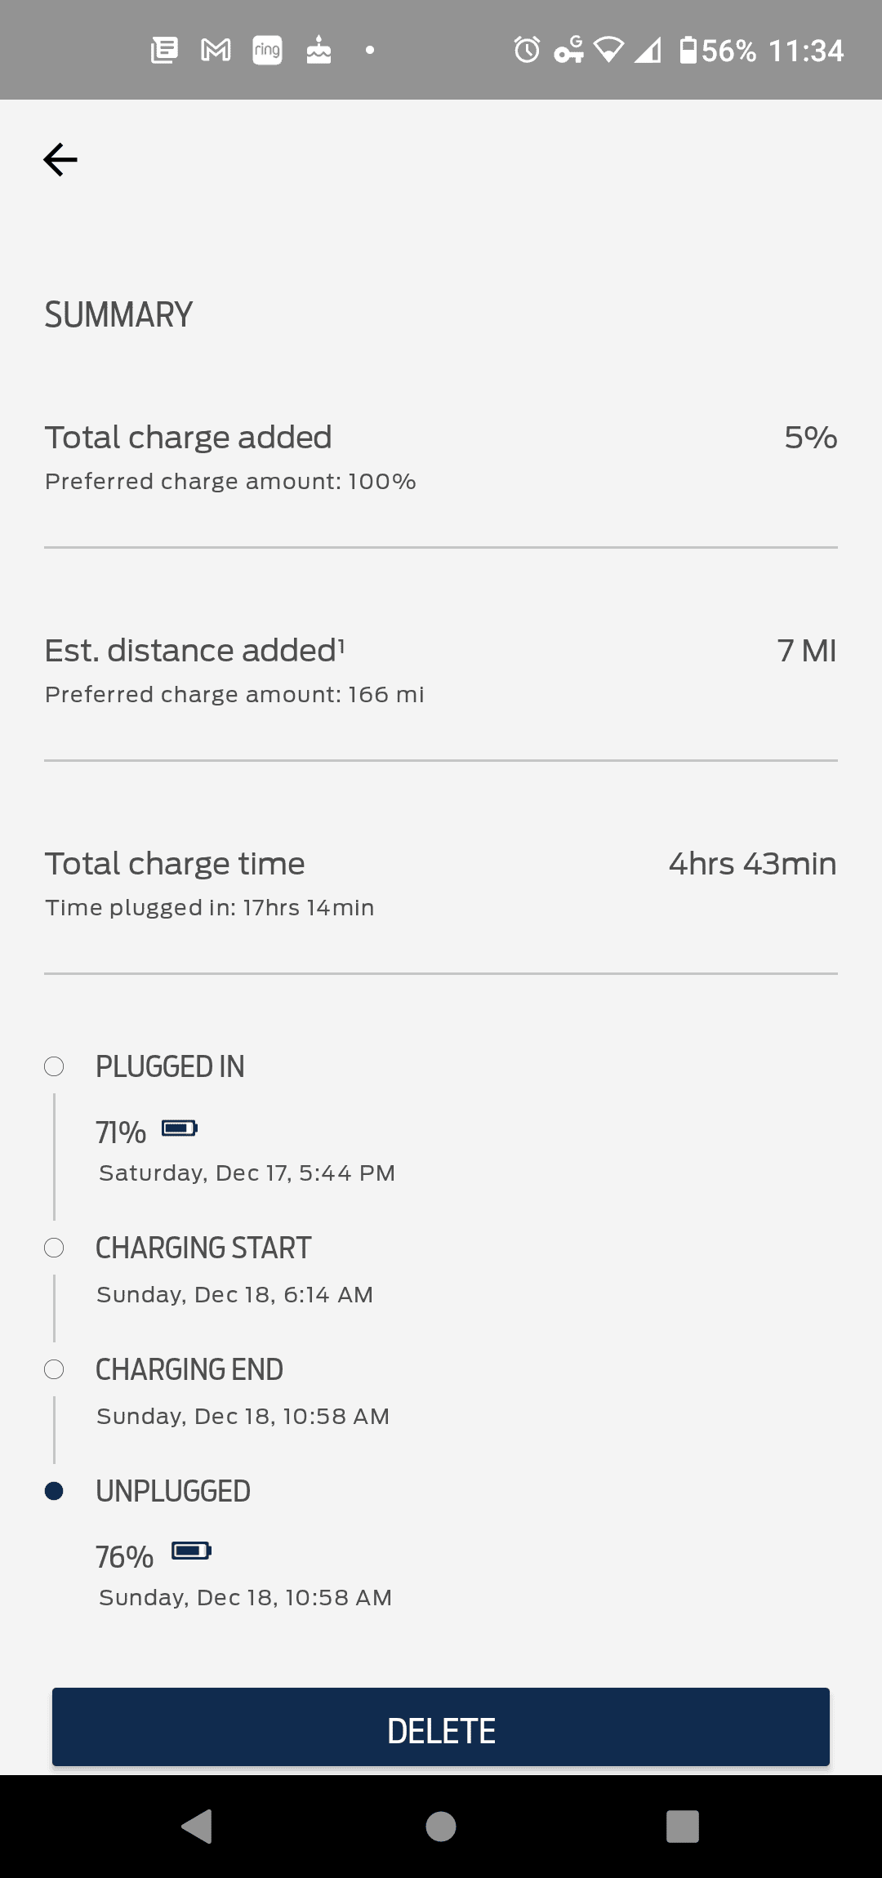Tap the Wi-Fi status icon
882x1878 pixels.
pyautogui.click(x=608, y=51)
